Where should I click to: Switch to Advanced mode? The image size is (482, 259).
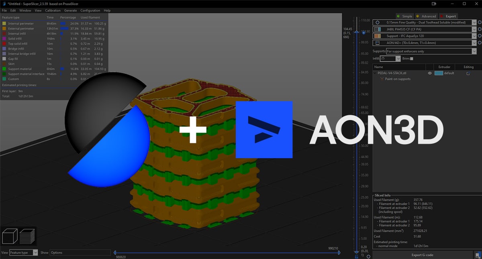(426, 16)
